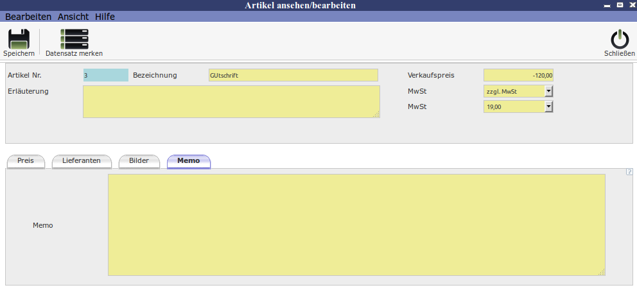The height and width of the screenshot is (290, 637).
Task: Expand the 19,00 MwSt rate dropdown
Action: pos(548,107)
